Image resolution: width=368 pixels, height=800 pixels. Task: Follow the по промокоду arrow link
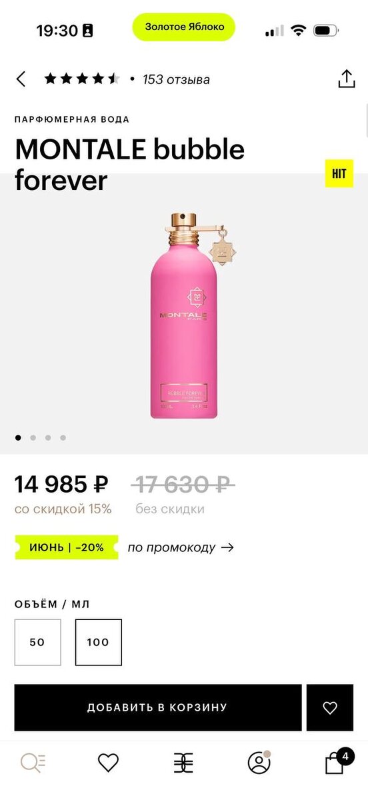(181, 547)
